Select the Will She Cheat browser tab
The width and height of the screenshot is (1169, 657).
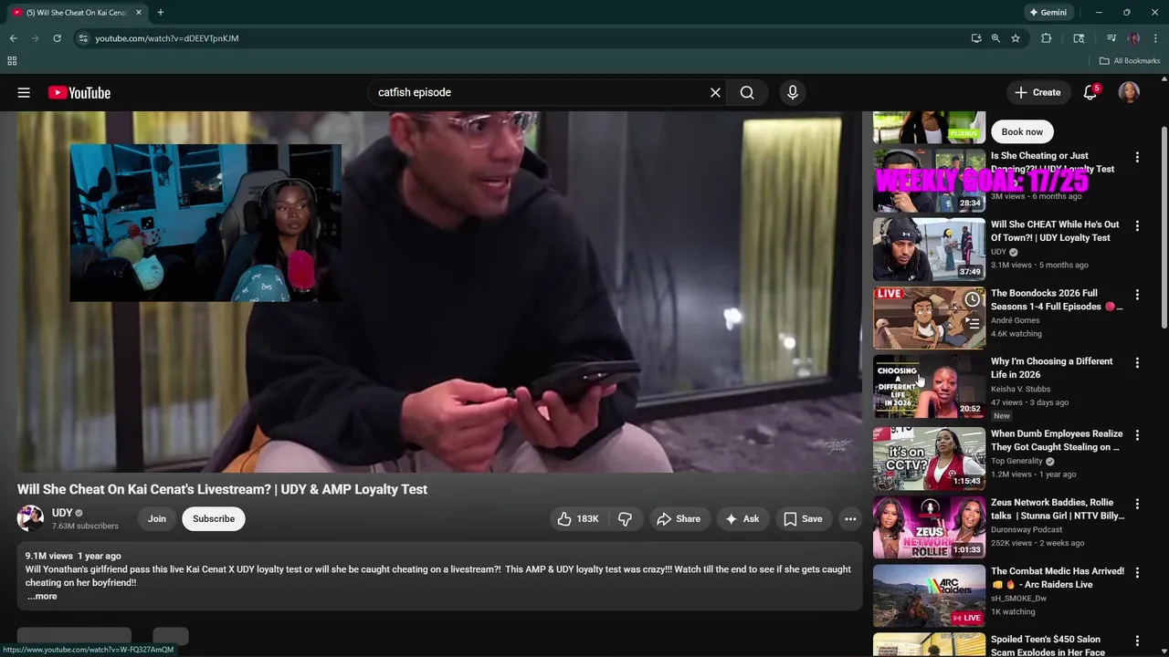(77, 13)
